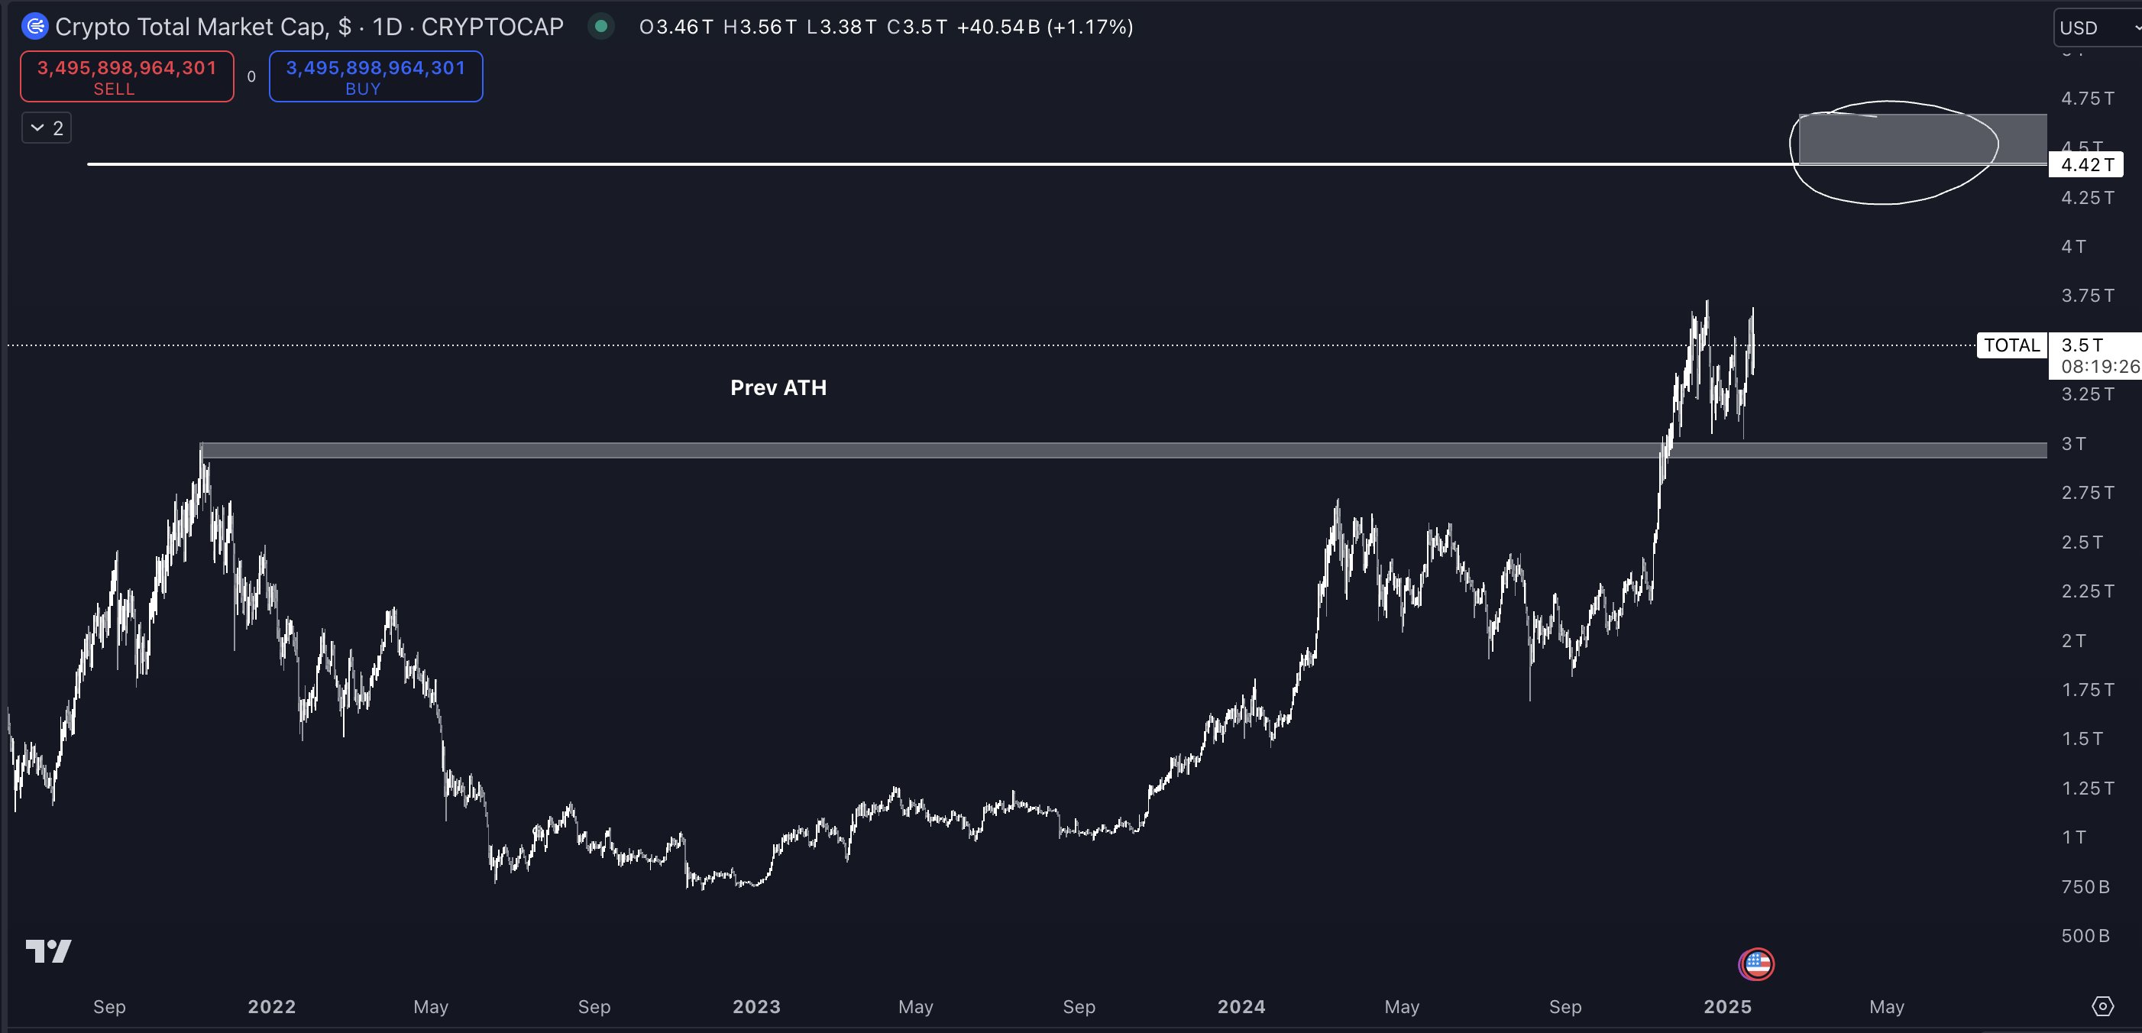Click the 3.5T current price label

(x=2082, y=345)
